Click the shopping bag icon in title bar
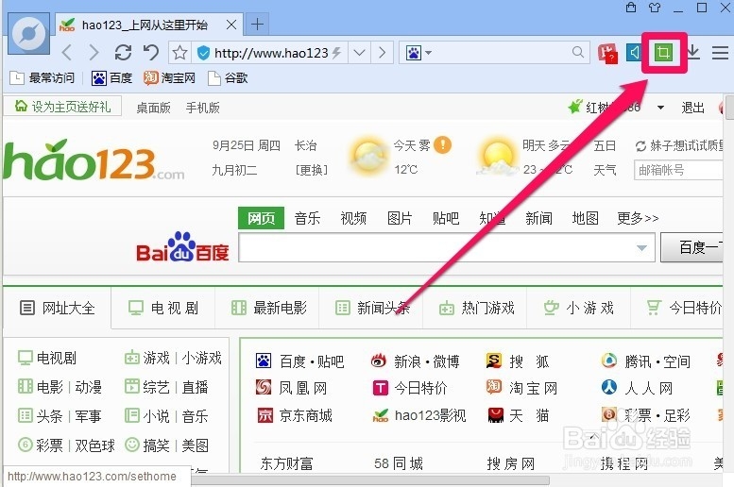The image size is (734, 487). coord(631,7)
